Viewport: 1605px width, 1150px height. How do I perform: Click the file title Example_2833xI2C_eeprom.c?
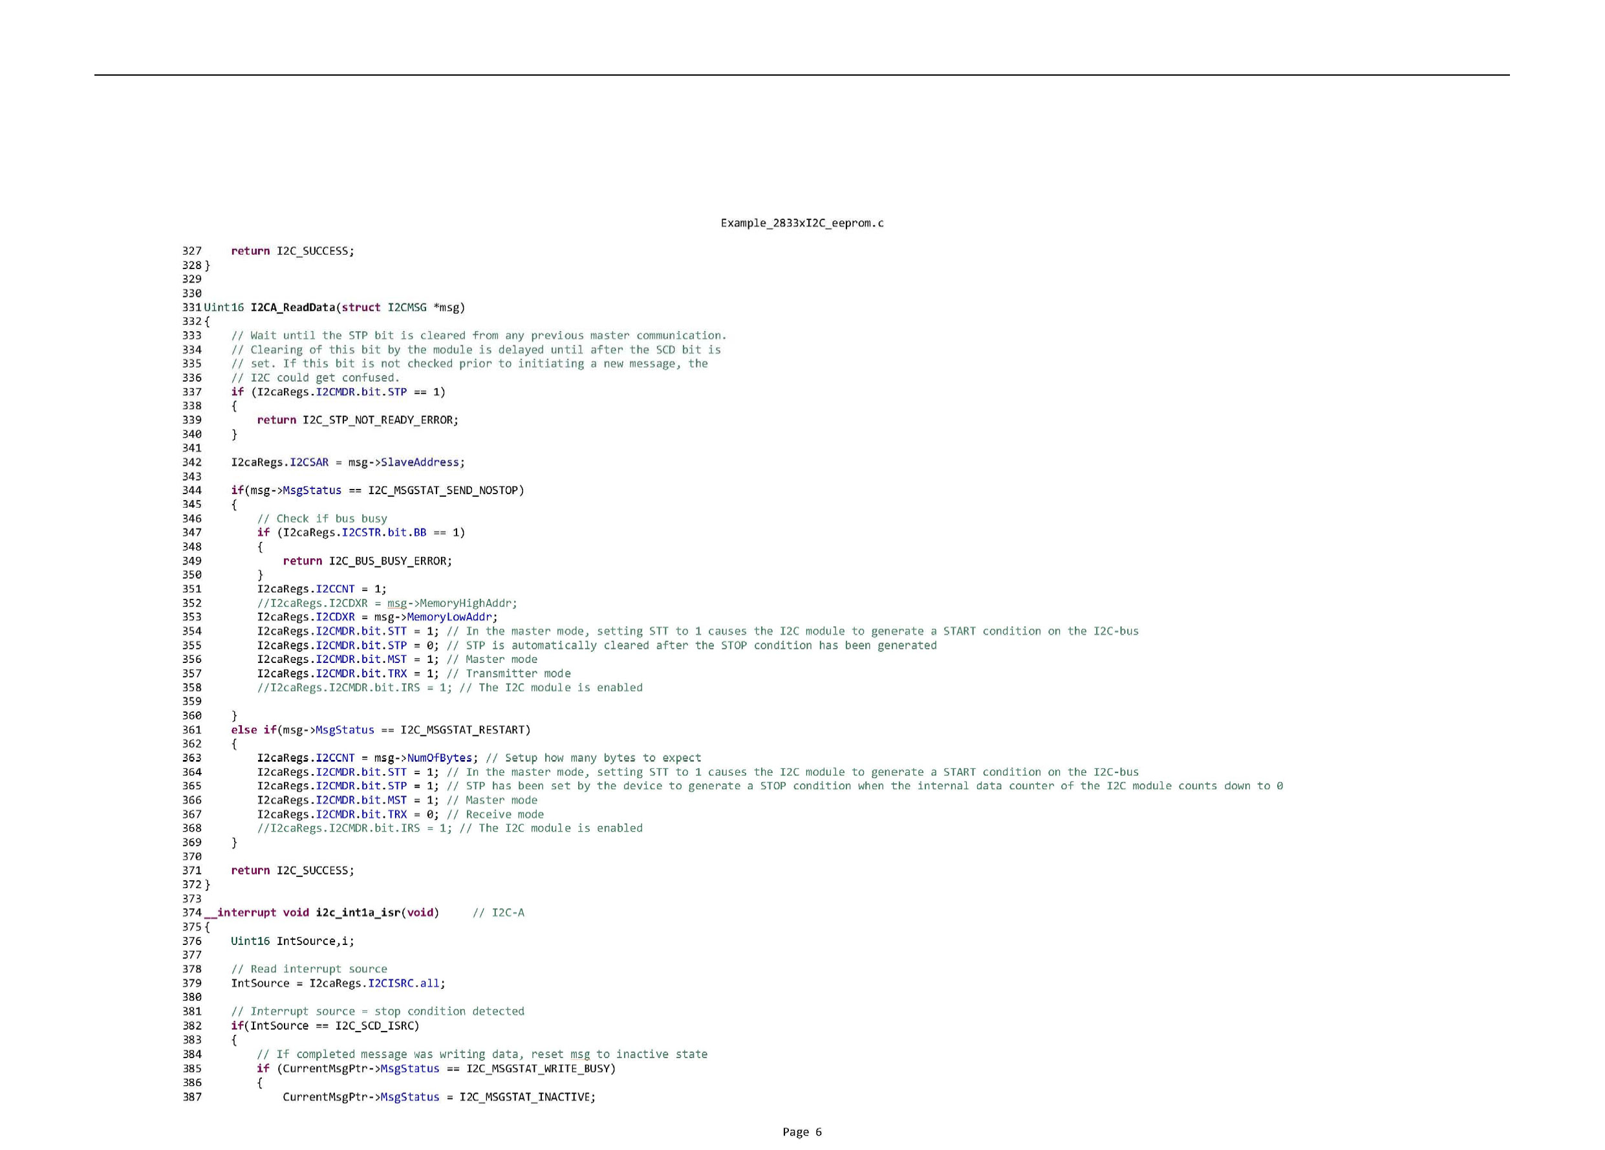[802, 223]
